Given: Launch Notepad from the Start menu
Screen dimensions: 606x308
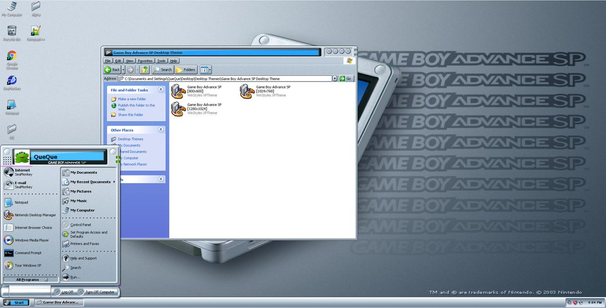Looking at the screenshot, I should pos(31,202).
